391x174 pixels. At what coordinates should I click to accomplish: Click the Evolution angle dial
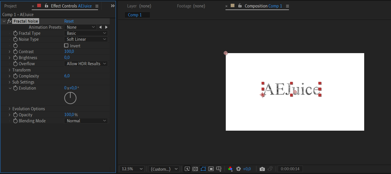coord(70,98)
